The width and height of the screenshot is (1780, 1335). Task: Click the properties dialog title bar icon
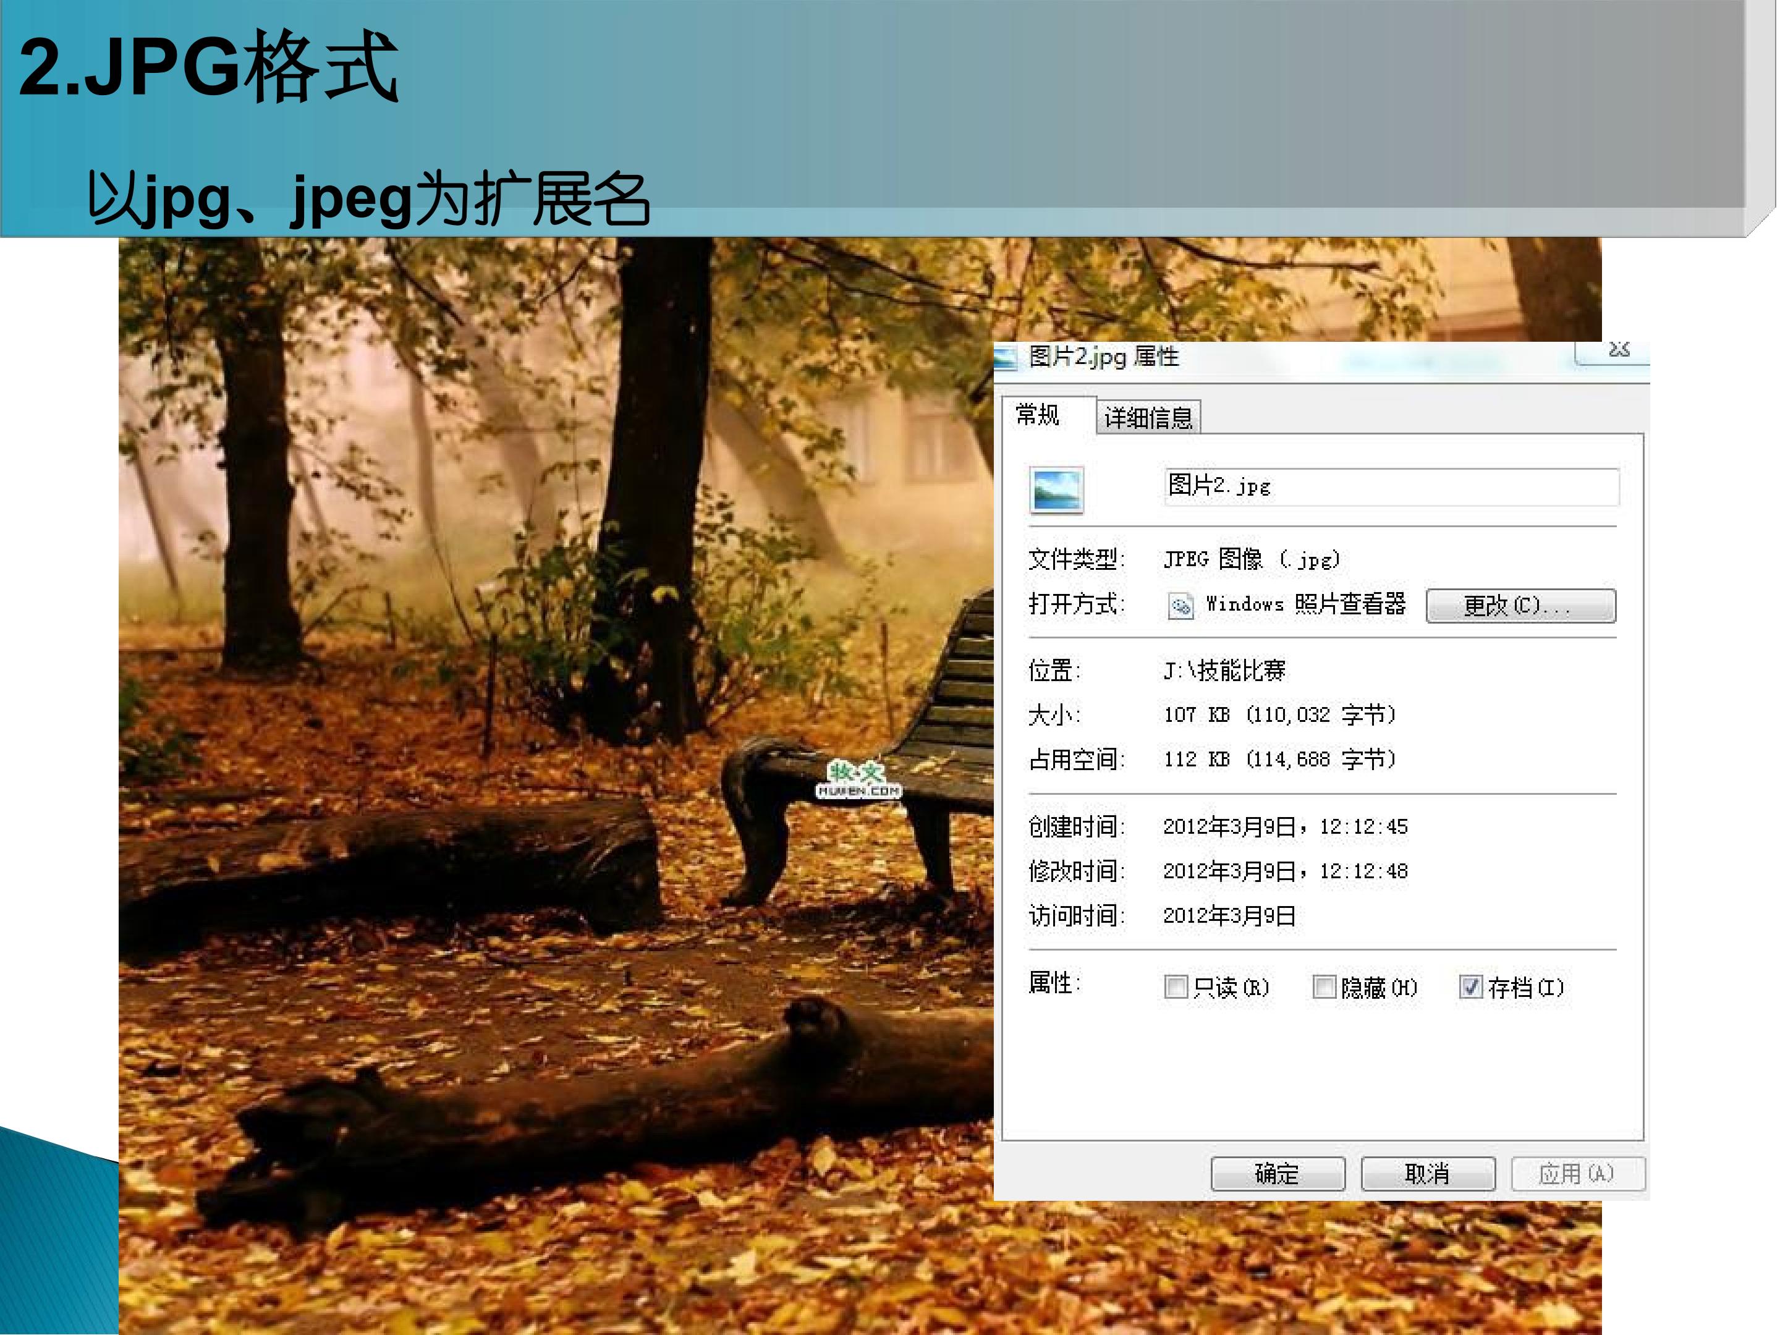click(x=1004, y=357)
